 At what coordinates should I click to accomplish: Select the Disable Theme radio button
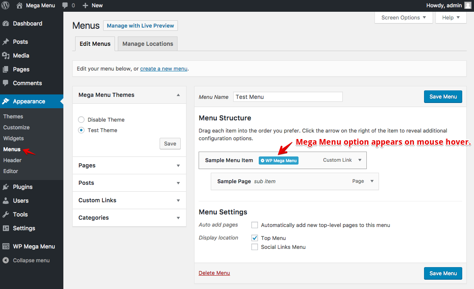coord(81,120)
